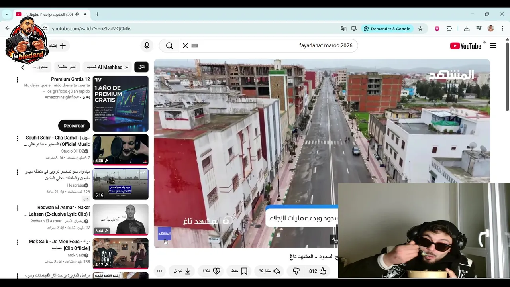The width and height of the screenshot is (510, 287).
Task: Click the شكرًا thanks heart button
Action: click(212, 271)
